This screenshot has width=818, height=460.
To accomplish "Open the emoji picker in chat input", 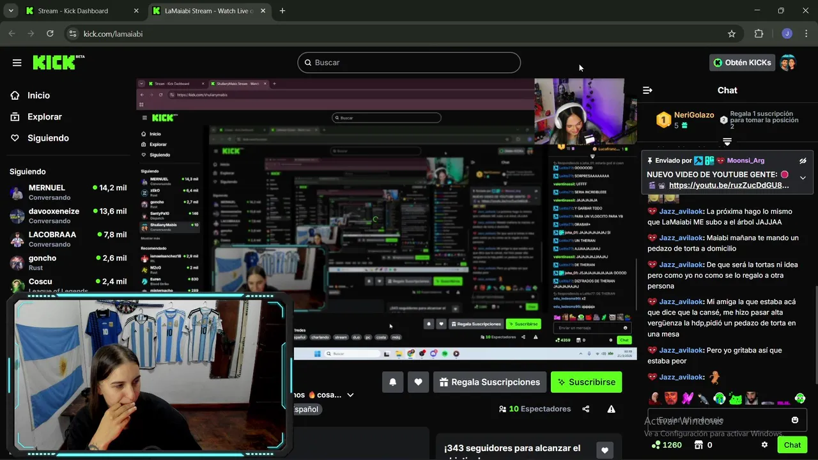I will pos(795,420).
